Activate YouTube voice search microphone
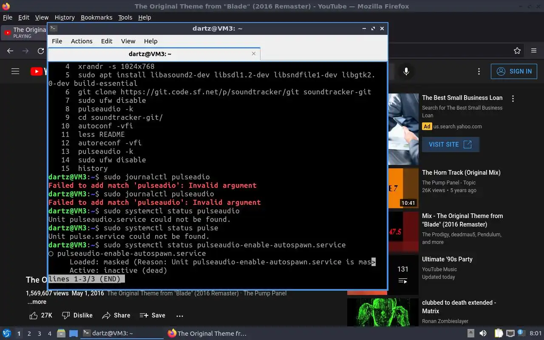Viewport: 544px width, 340px height. point(406,71)
